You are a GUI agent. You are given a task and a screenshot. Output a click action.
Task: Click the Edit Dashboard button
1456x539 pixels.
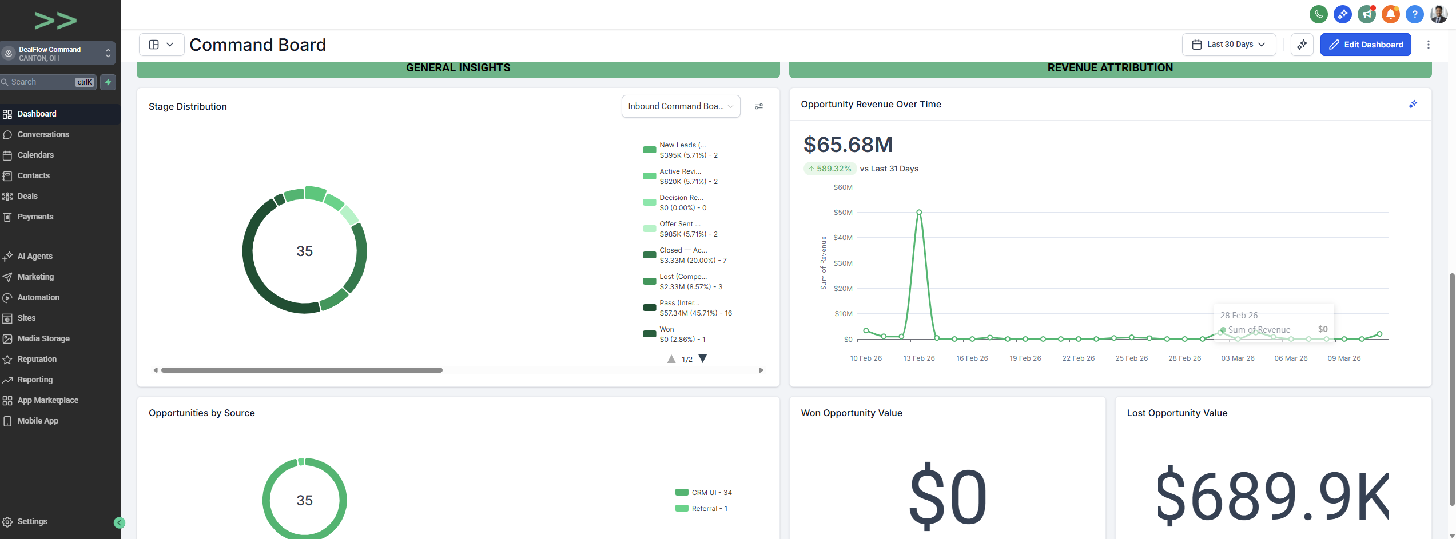click(1366, 44)
